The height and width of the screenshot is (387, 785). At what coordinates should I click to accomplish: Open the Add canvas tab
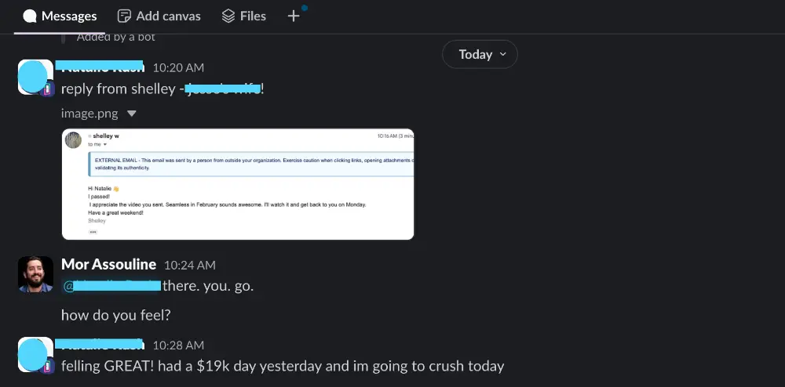pyautogui.click(x=159, y=16)
